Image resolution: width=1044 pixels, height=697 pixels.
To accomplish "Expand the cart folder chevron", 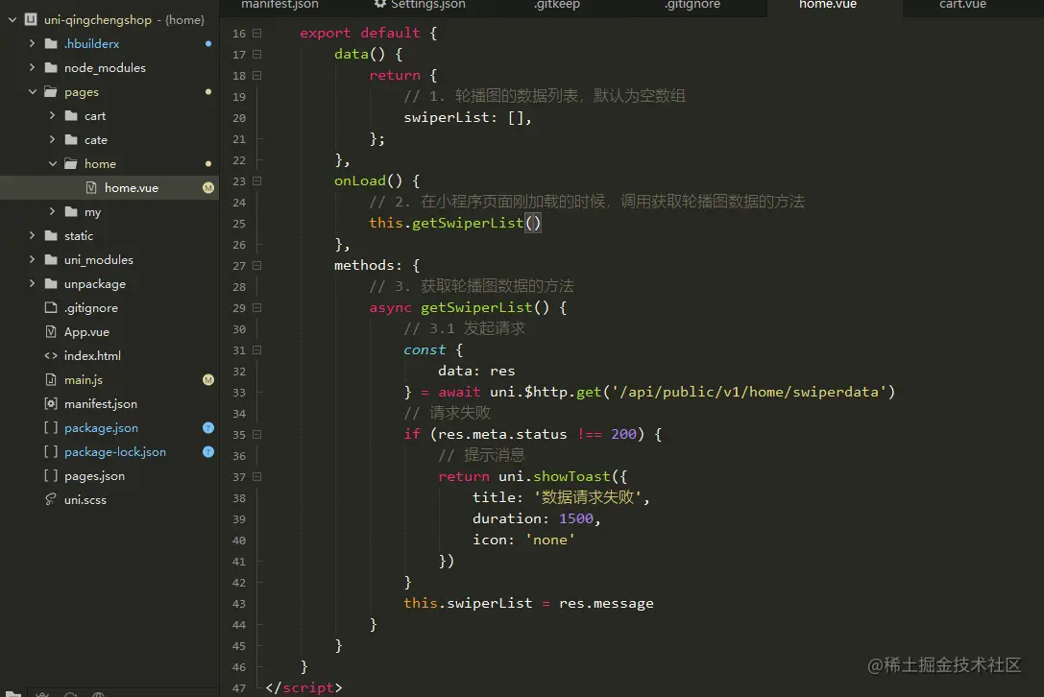I will [52, 115].
